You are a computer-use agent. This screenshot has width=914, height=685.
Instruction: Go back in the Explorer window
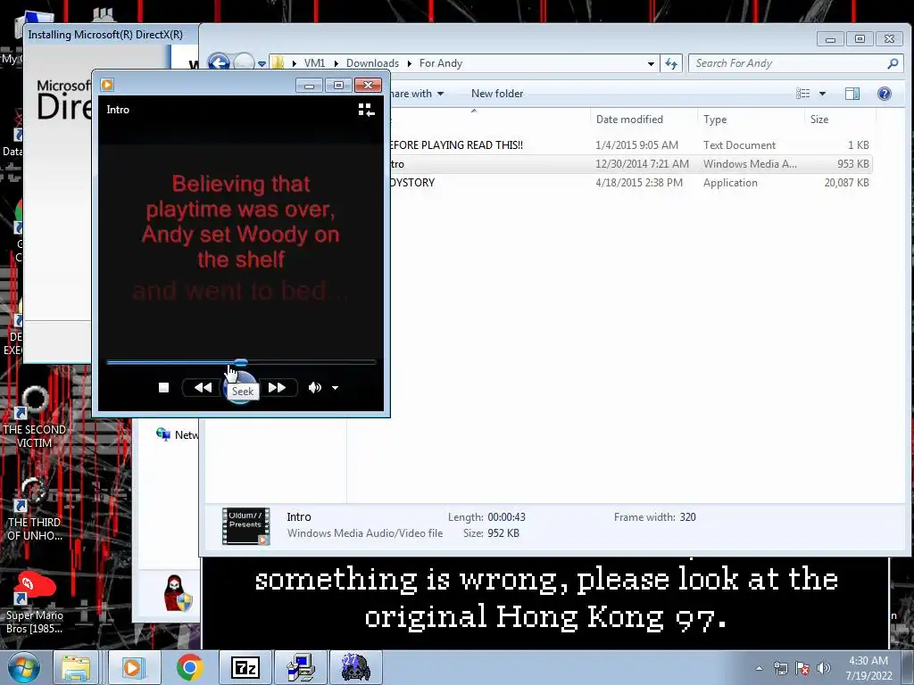tap(219, 62)
